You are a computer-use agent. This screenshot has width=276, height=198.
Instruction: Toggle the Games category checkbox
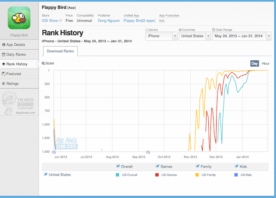(x=157, y=166)
